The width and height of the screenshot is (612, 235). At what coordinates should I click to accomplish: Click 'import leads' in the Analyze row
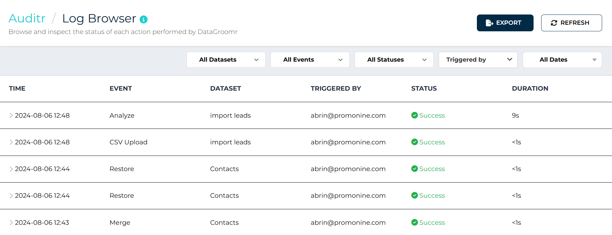click(230, 115)
